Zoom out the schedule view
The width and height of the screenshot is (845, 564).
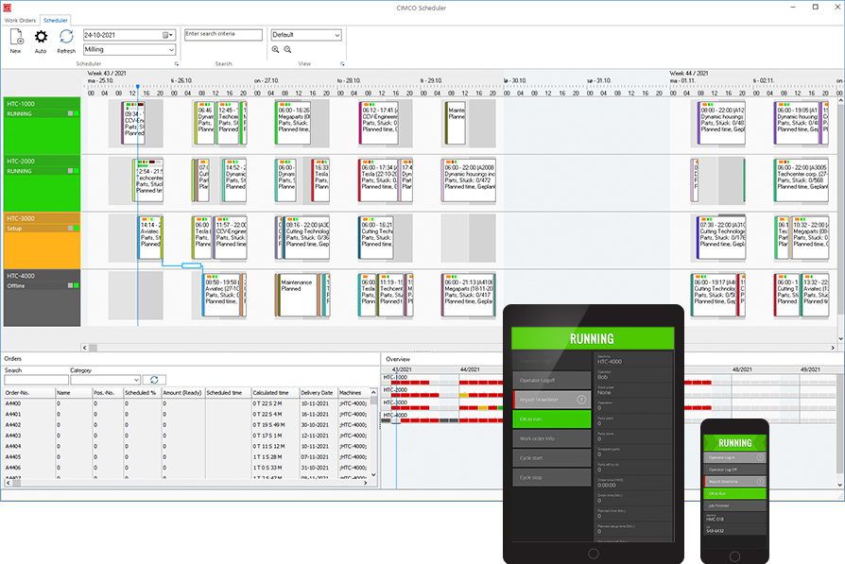pyautogui.click(x=288, y=50)
